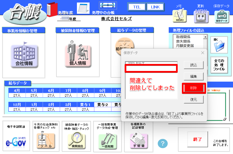233x154 pixels.
Task: Click company name 株式会社セルズ
Action: tap(116, 19)
